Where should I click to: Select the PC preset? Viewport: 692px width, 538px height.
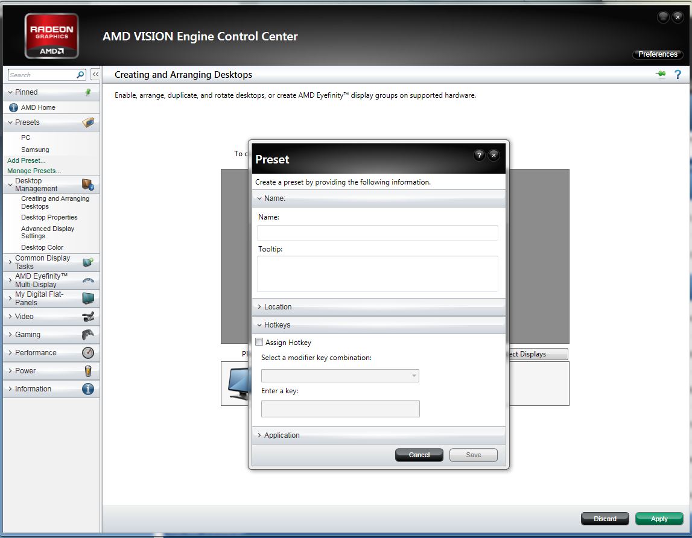[x=25, y=138]
